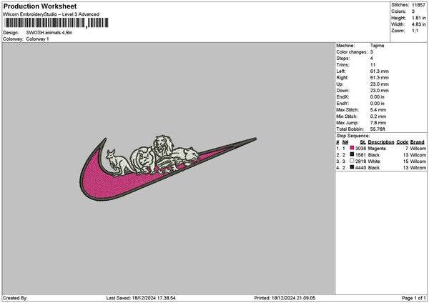
Task: Click the 'Description' column header
Action: point(381,142)
